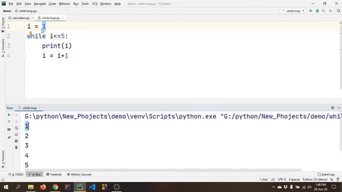Open the Tools menu

coord(85,4)
